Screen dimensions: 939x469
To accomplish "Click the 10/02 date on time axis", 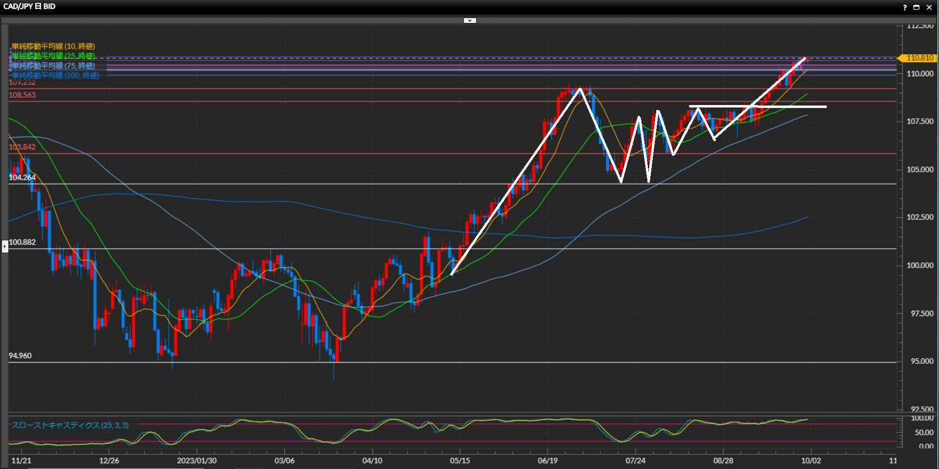I will coord(811,461).
